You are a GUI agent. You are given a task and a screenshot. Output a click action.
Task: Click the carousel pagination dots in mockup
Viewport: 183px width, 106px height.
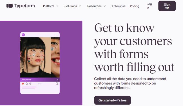click(x=40, y=84)
